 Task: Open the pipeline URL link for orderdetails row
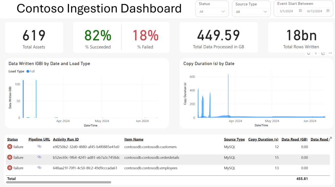(39, 157)
